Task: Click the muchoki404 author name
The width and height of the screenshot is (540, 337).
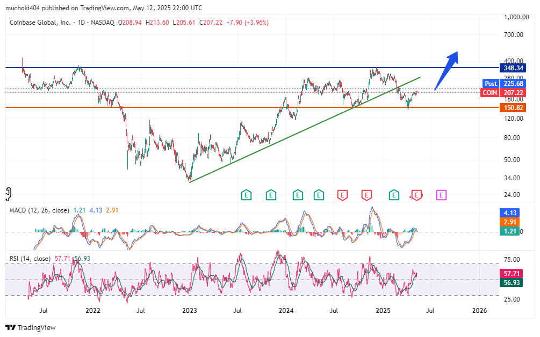Action: pyautogui.click(x=25, y=8)
